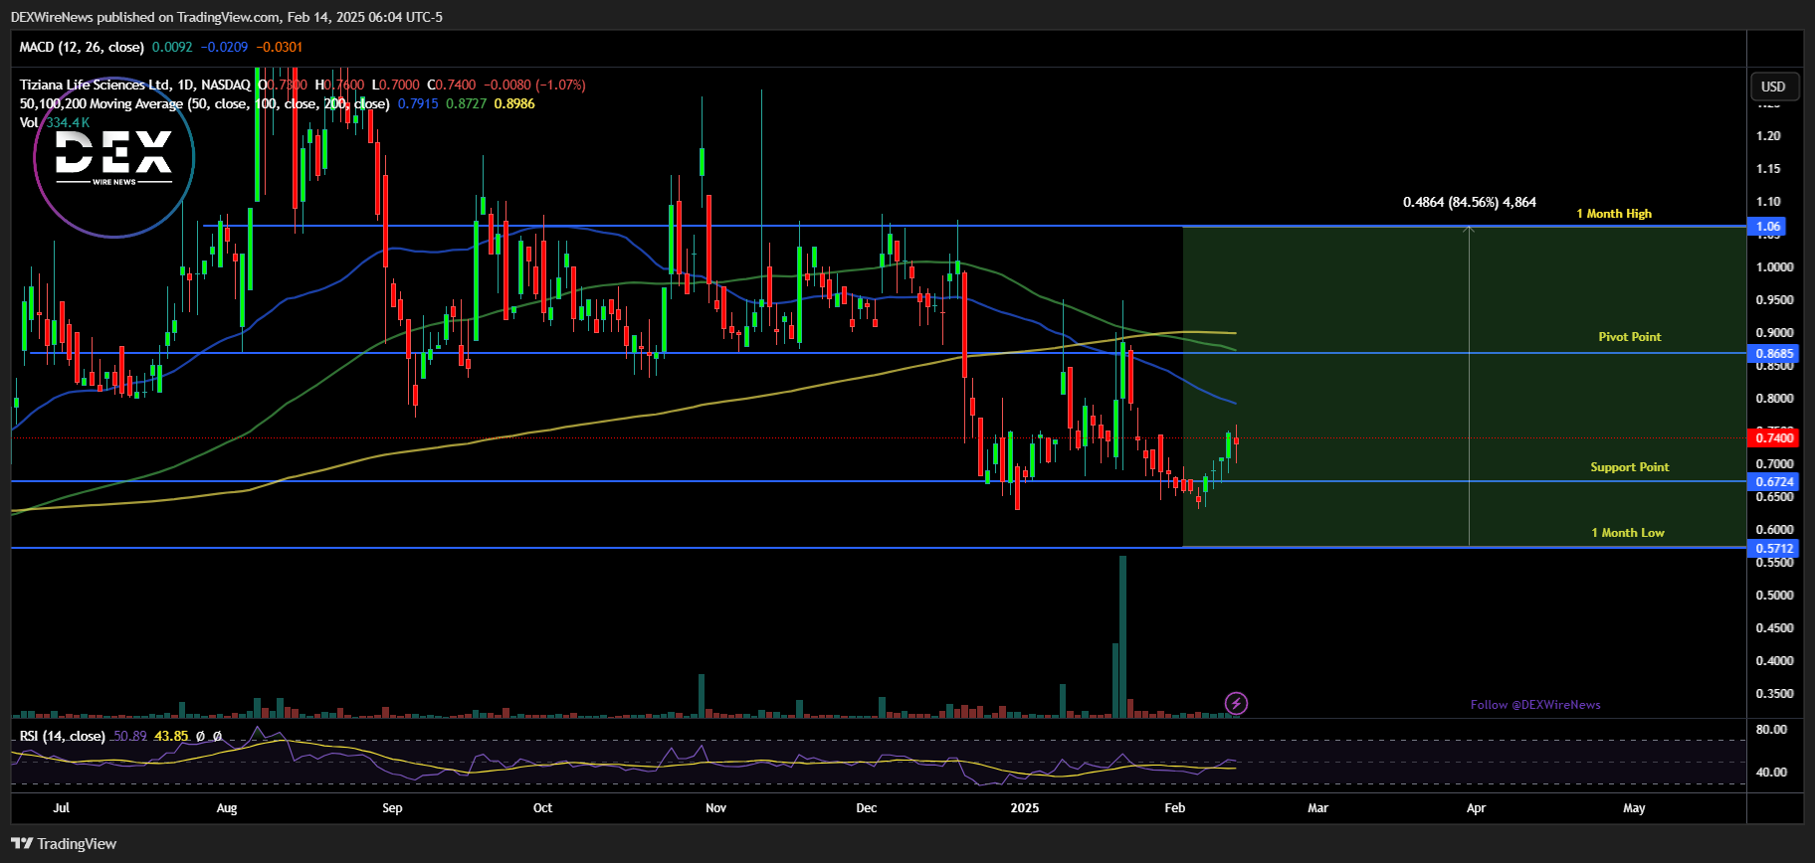Click the MACD (12, 26, close) indicator legend
1815x863 pixels.
click(82, 47)
